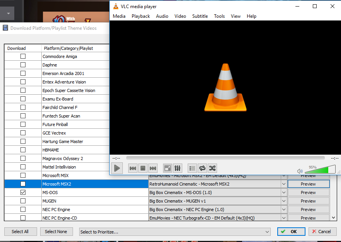The width and height of the screenshot is (341, 242).
Task: Click the VLC Play button
Action: click(117, 168)
